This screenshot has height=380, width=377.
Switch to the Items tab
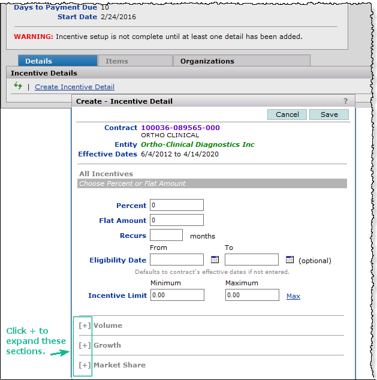[x=135, y=61]
